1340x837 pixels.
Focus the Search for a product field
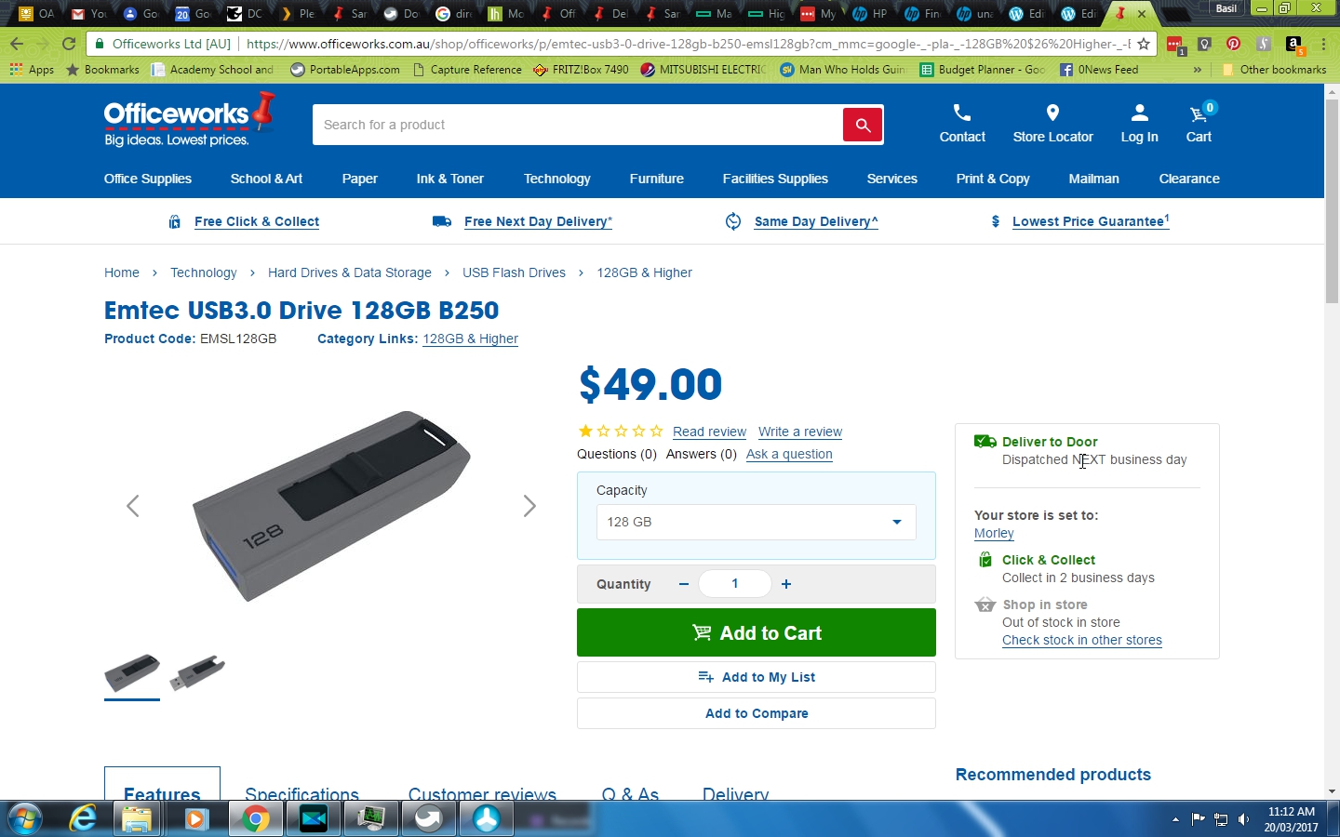pyautogui.click(x=578, y=125)
